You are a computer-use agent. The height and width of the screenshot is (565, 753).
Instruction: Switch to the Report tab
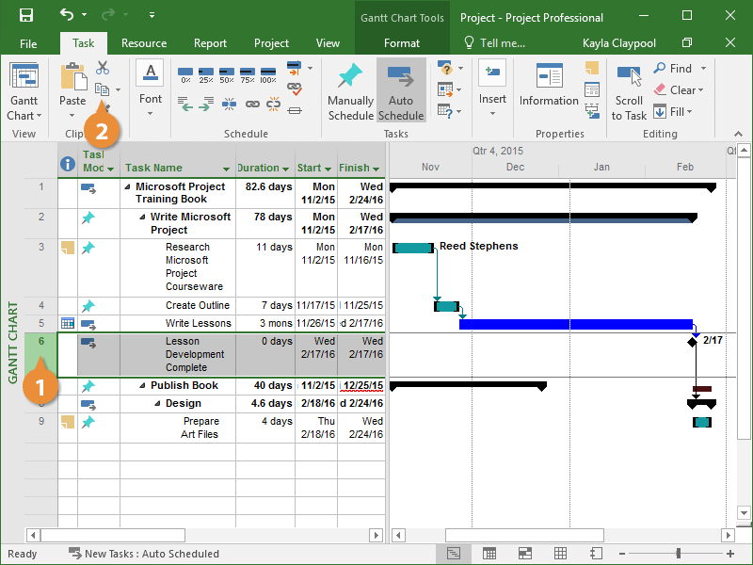click(x=210, y=43)
